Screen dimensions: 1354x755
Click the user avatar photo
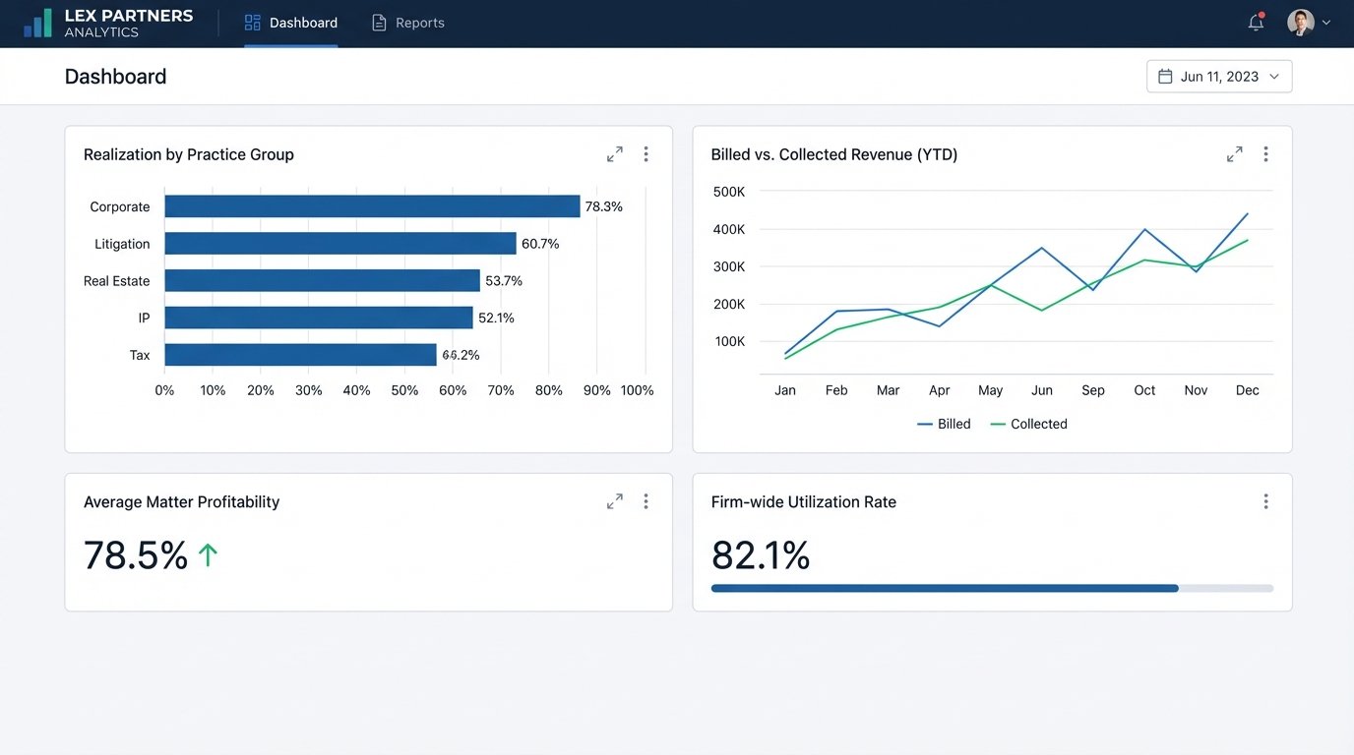[x=1301, y=22]
